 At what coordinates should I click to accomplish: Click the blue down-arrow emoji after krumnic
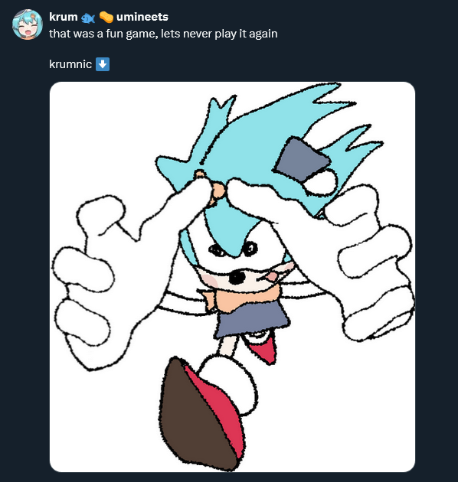point(103,64)
